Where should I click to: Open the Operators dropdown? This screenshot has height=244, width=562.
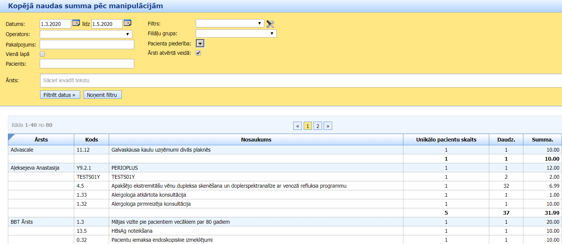click(x=86, y=34)
